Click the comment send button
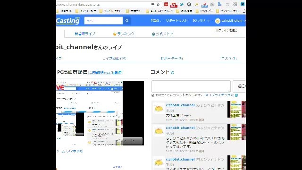The image size is (302, 170). click(x=239, y=86)
